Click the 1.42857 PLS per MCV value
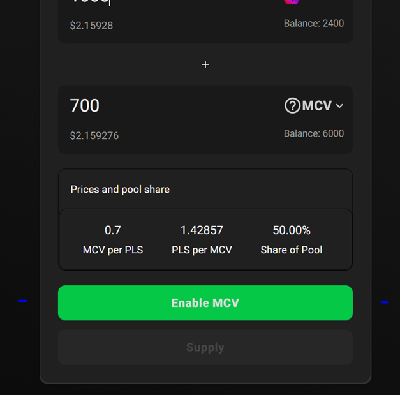The width and height of the screenshot is (400, 395). tap(202, 230)
